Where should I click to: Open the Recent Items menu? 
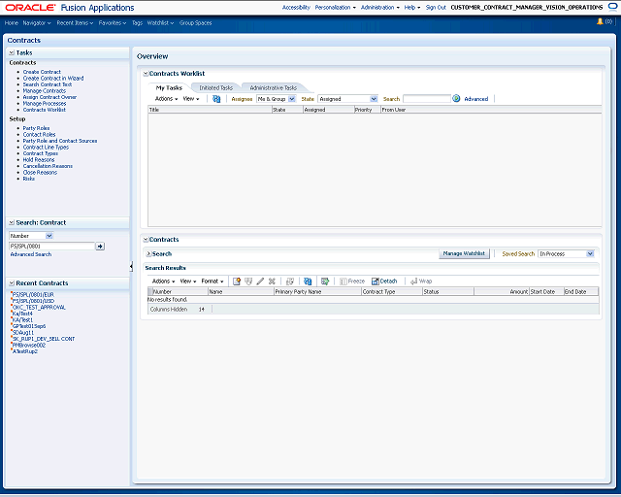75,23
